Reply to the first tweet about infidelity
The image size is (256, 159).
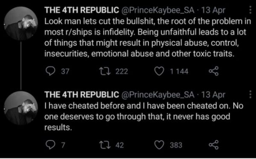pyautogui.click(x=50, y=71)
